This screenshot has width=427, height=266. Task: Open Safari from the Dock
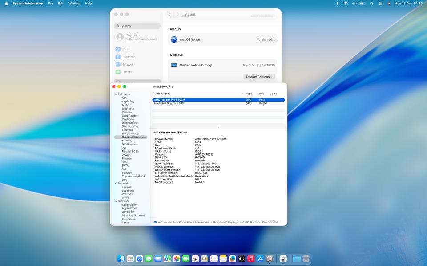(x=139, y=258)
